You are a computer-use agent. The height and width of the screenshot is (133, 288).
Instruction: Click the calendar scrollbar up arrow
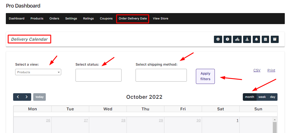275,120
